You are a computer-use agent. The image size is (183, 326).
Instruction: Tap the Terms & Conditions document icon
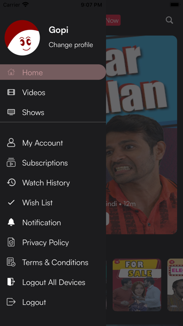pos(11,262)
